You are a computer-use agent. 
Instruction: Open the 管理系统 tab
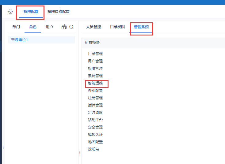point(141,27)
